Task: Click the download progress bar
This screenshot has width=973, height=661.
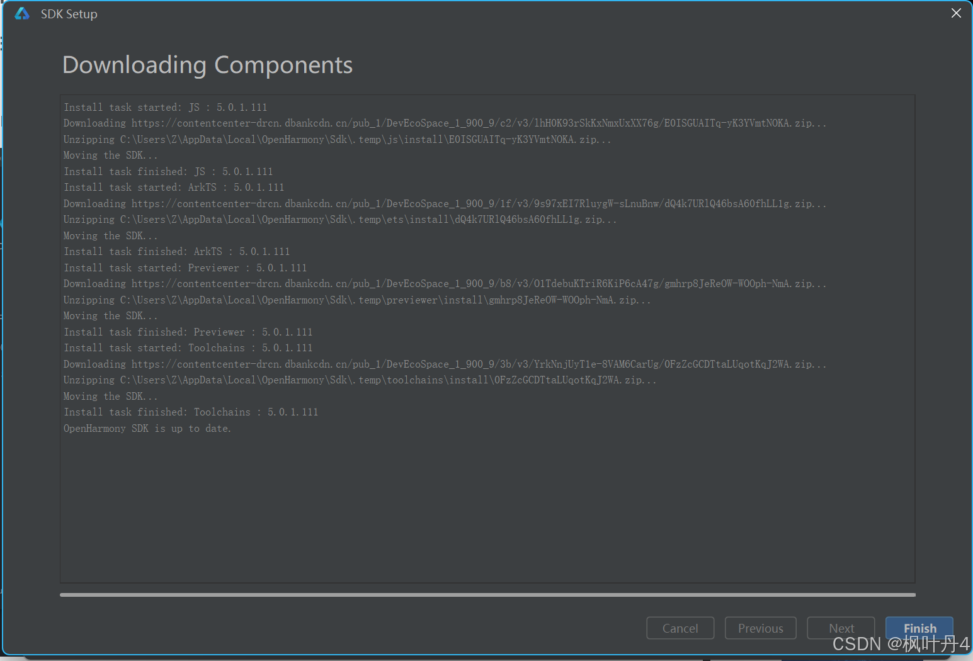Action: [487, 594]
